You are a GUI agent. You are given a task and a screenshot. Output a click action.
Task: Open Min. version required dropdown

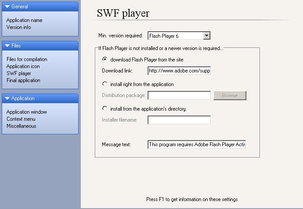point(207,36)
